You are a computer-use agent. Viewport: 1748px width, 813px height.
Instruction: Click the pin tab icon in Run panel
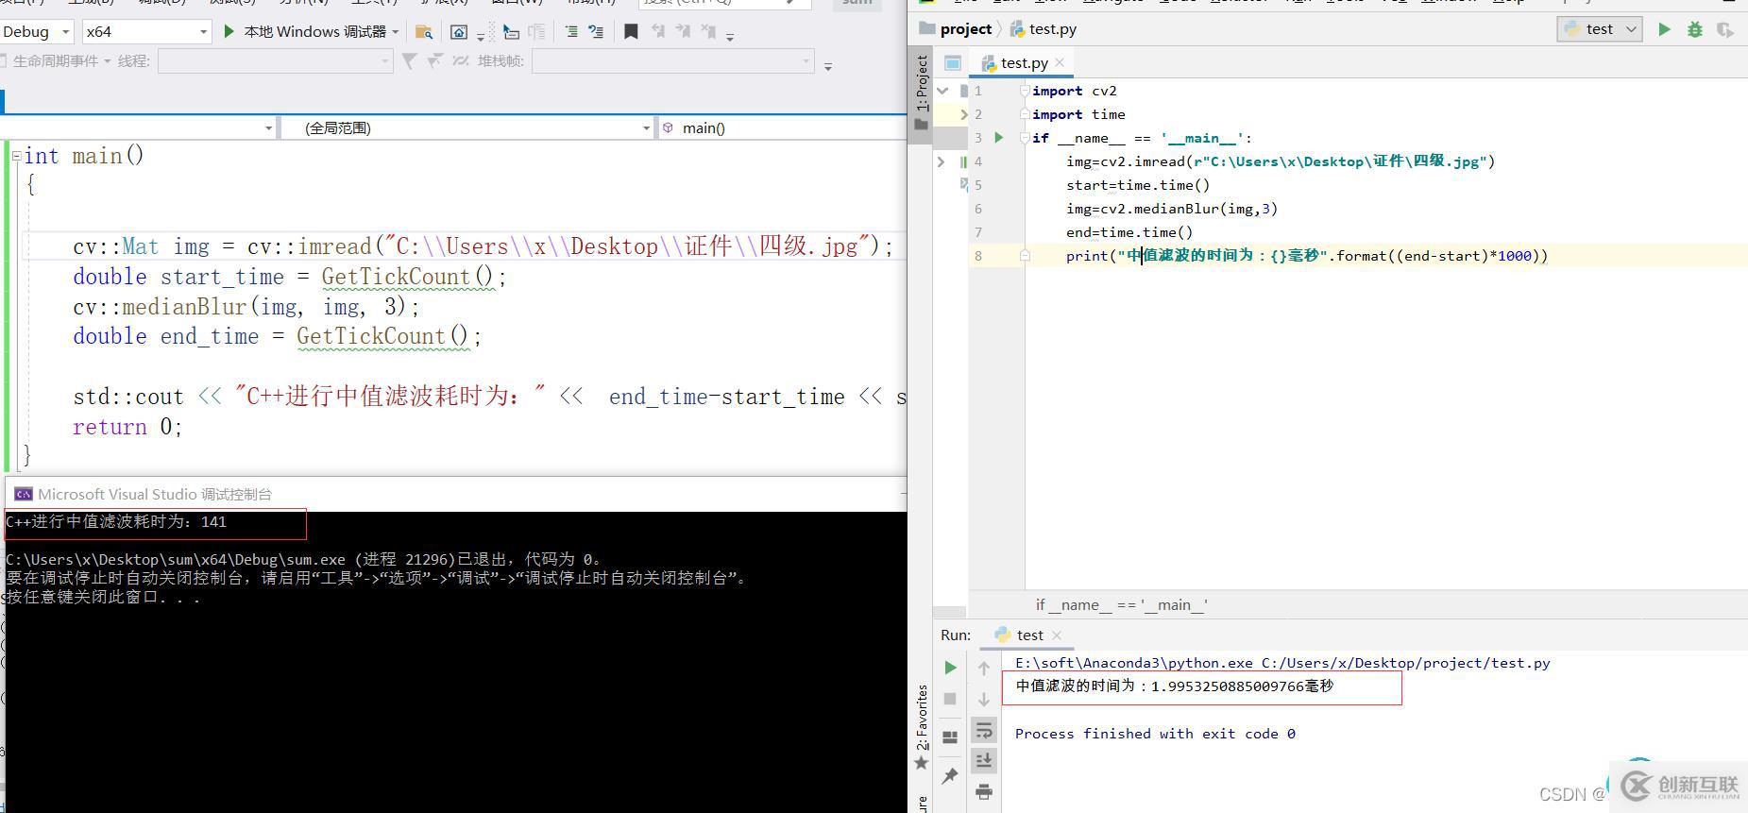[950, 775]
